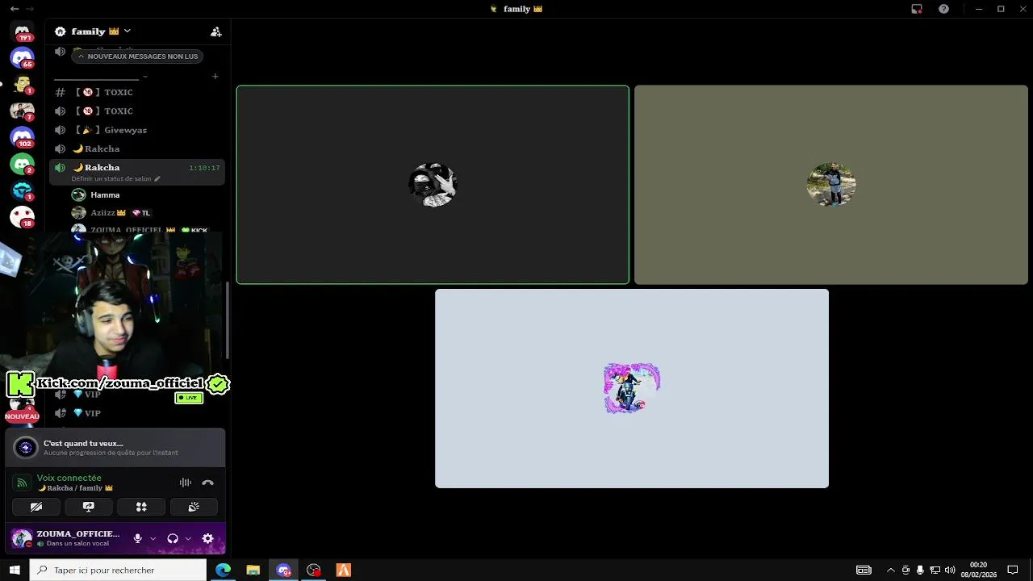
Task: Open noise suppression settings
Action: coord(186,483)
